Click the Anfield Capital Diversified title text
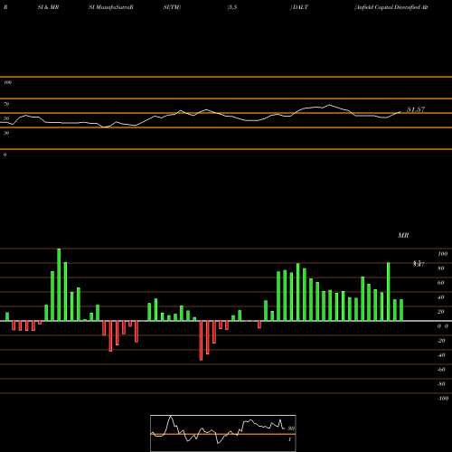 pos(391,7)
